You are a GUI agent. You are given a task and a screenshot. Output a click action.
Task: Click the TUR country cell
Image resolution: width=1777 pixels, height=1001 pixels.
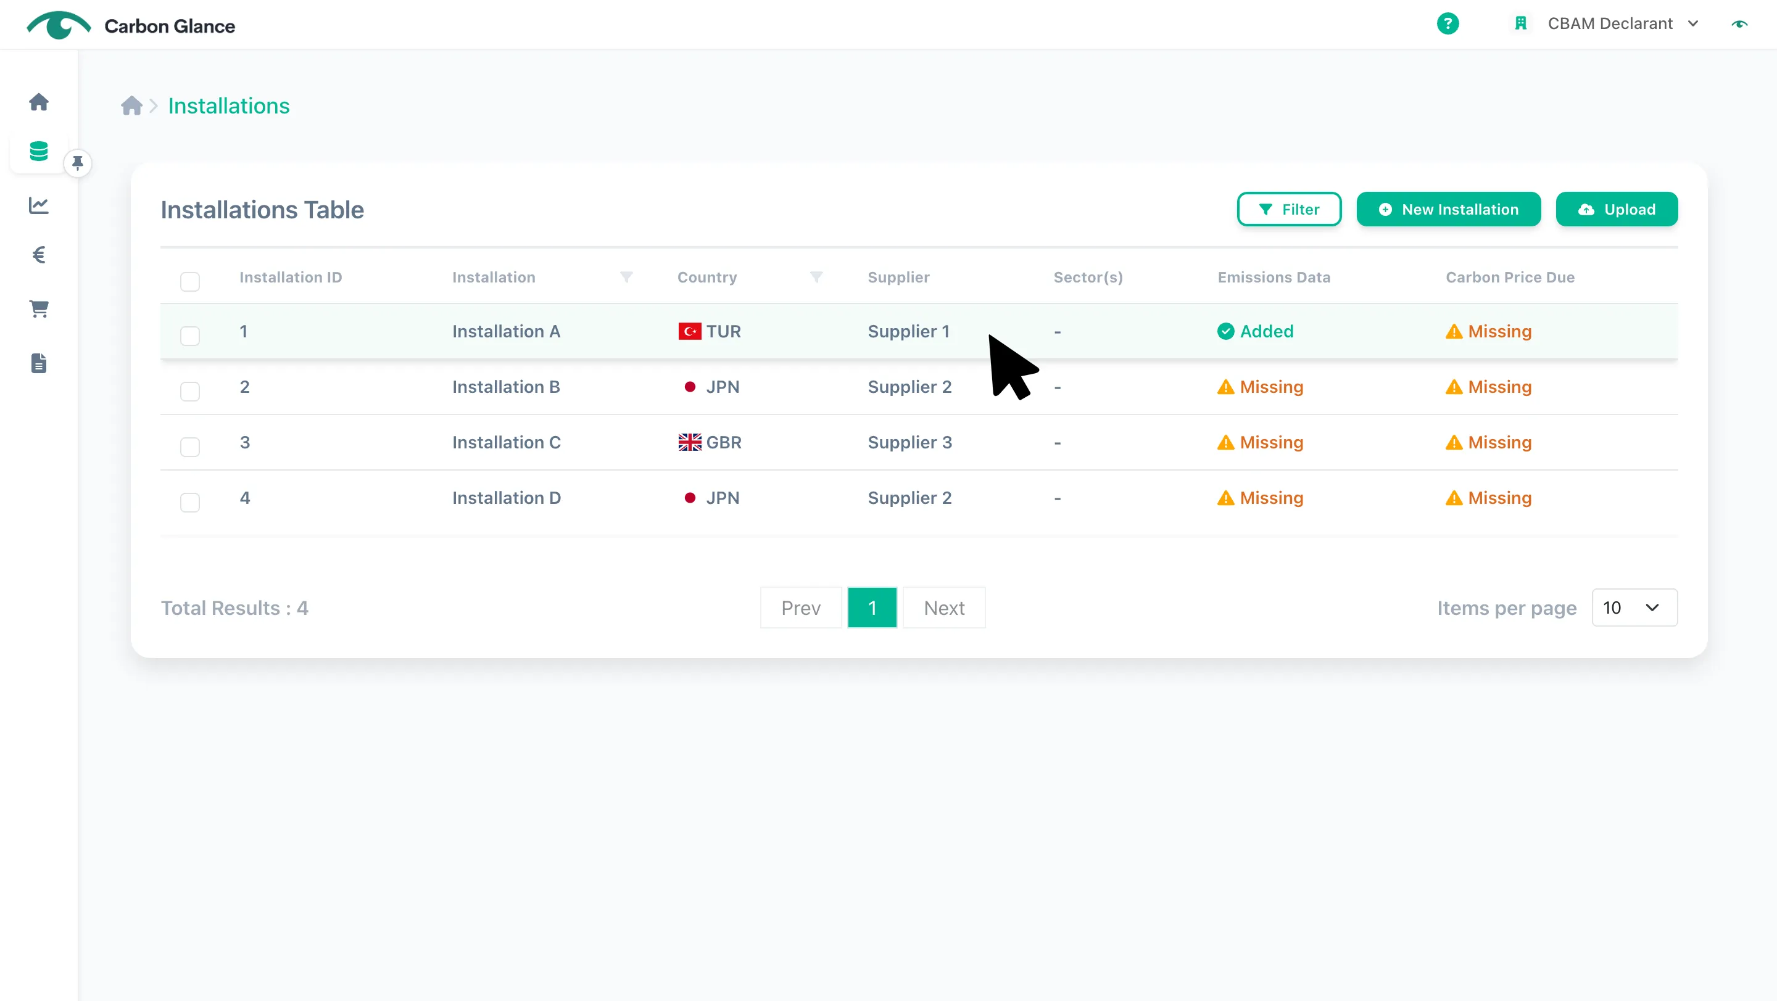[x=710, y=332]
